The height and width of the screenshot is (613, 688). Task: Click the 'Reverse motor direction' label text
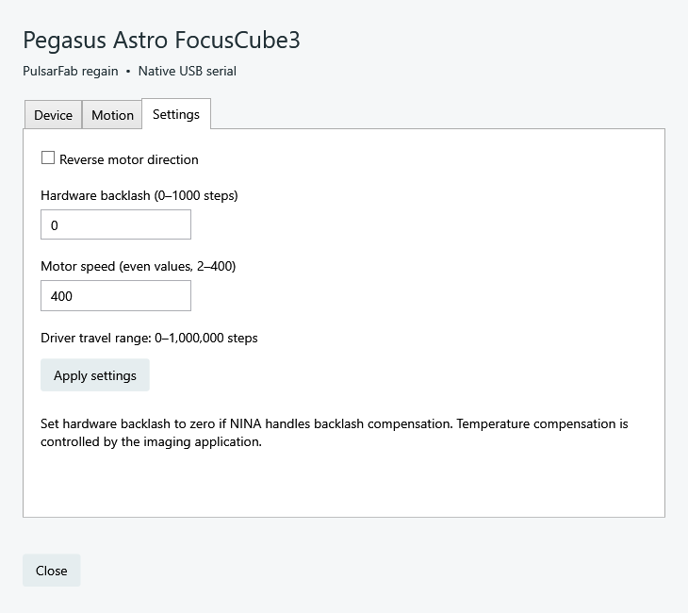point(128,159)
